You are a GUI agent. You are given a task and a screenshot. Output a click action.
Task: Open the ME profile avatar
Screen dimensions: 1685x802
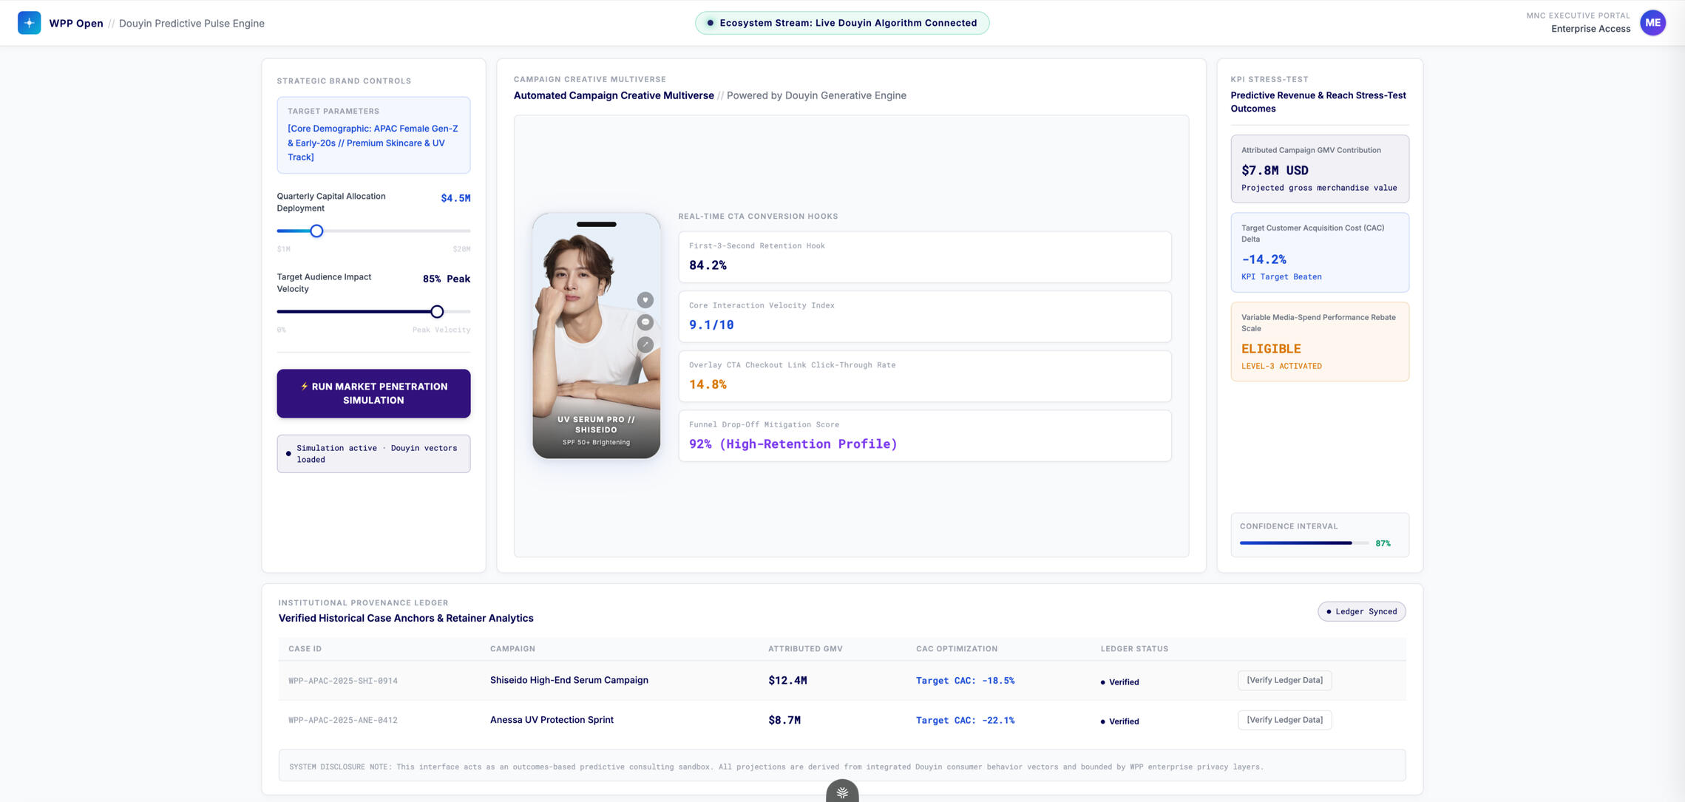(x=1652, y=23)
